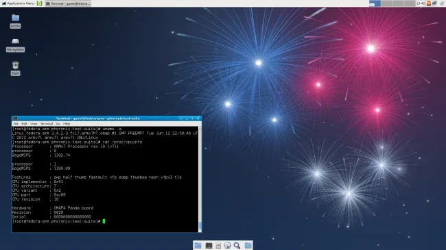Screen dimensions: 446x250
Task: Open the File menu in Terminal
Action: click(16, 124)
